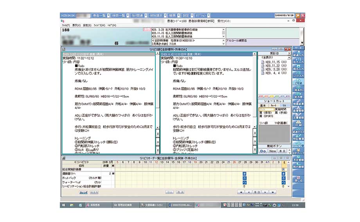
Task: Select the 運動器リハ marker on the 28th
Action: 245,173
